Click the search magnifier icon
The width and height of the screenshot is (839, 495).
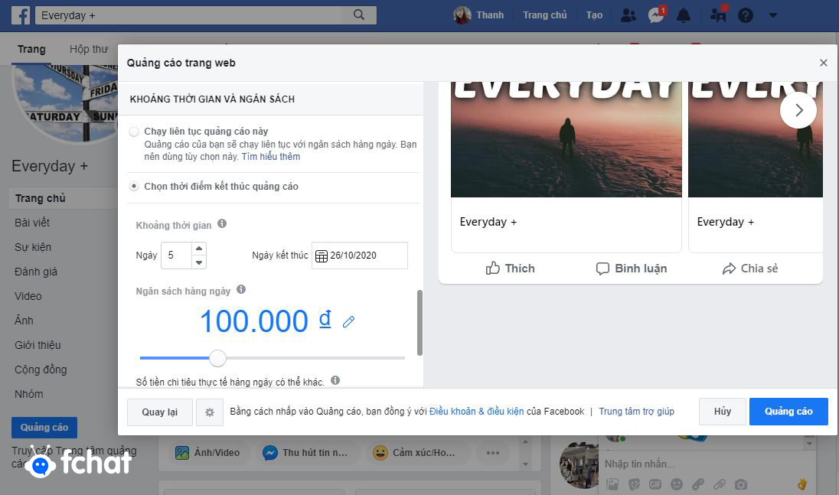(x=359, y=15)
